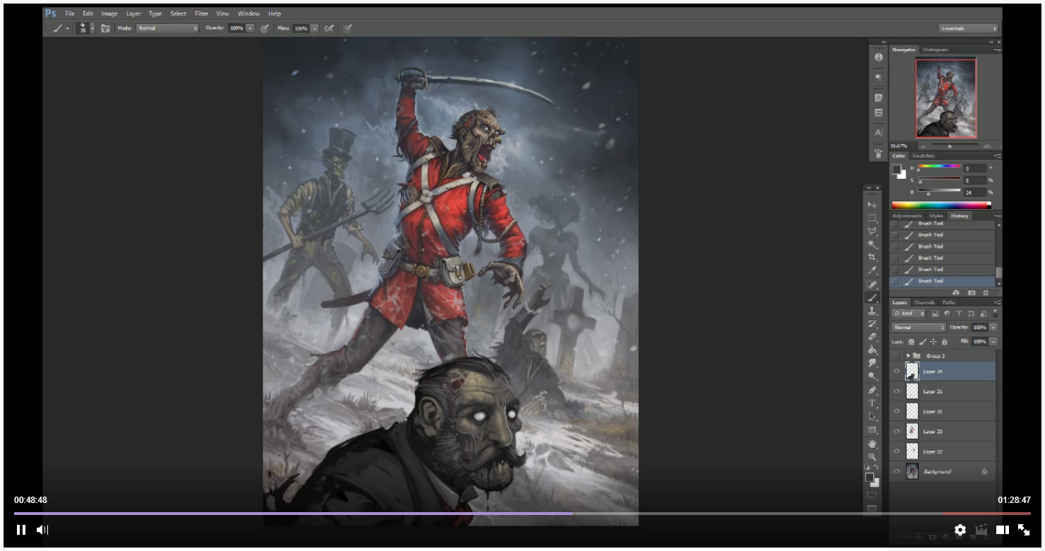
Task: Select the Clone Stamp tool
Action: (x=873, y=311)
